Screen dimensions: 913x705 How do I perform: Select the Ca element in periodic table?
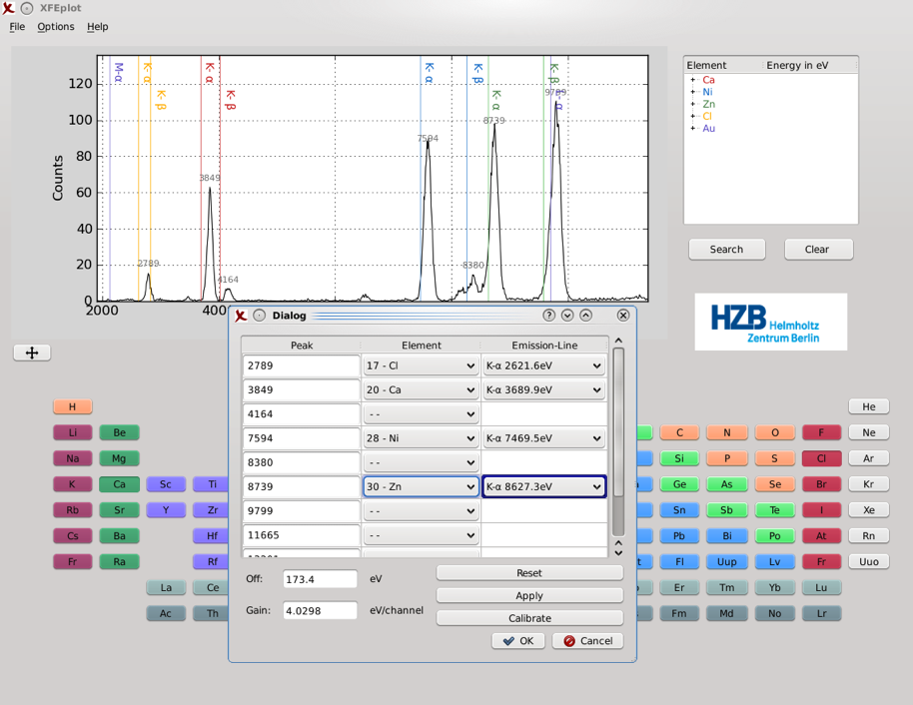[119, 484]
